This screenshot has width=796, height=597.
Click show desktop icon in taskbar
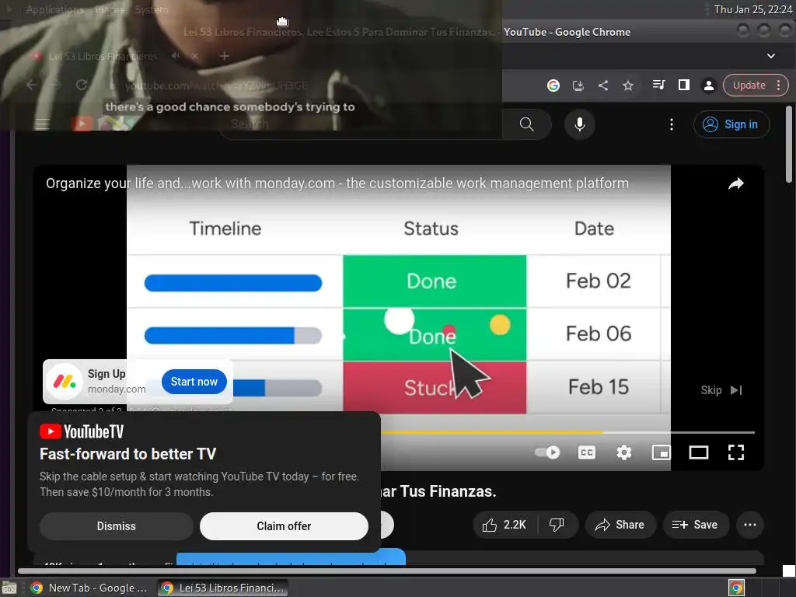click(9, 588)
